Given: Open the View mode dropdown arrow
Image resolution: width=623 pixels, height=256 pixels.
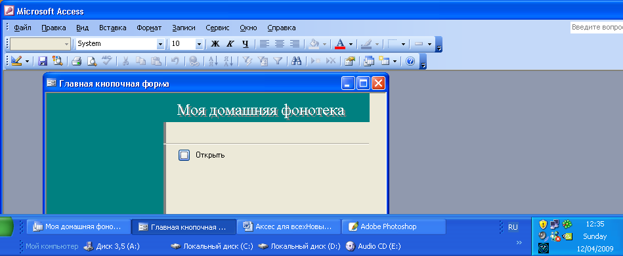Looking at the screenshot, I should (27, 61).
